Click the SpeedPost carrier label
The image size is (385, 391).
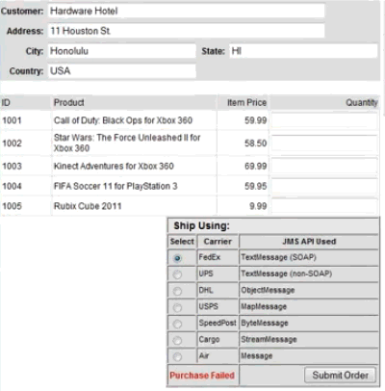tap(218, 323)
